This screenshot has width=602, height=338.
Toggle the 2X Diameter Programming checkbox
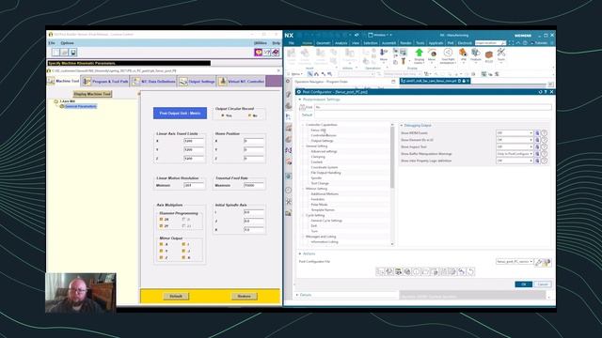click(161, 219)
